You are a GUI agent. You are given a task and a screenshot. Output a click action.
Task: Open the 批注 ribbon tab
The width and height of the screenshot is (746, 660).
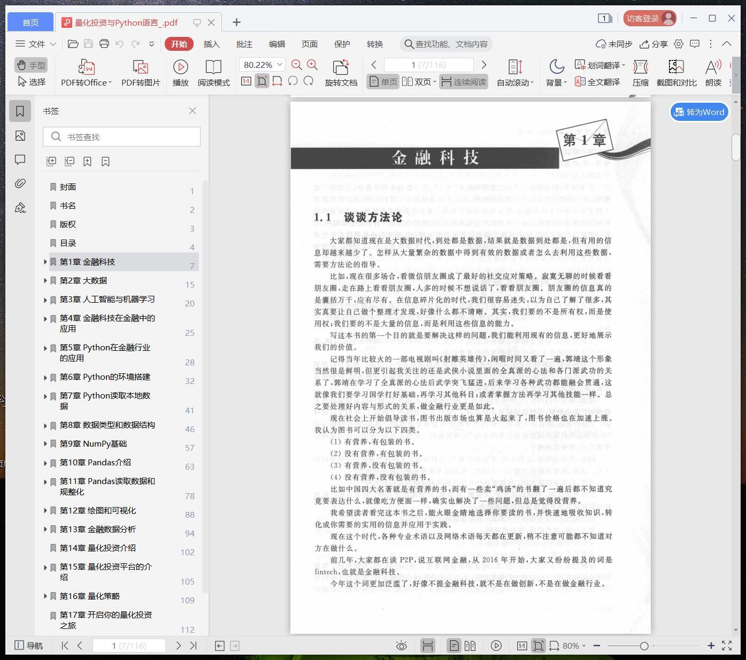coord(244,44)
